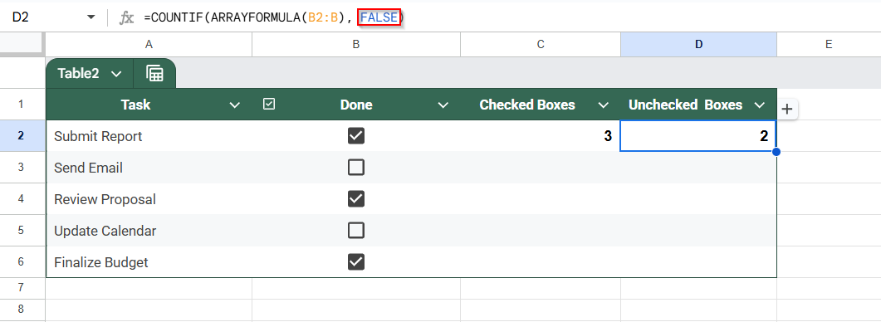Select column B header
881x322 pixels.
click(356, 44)
